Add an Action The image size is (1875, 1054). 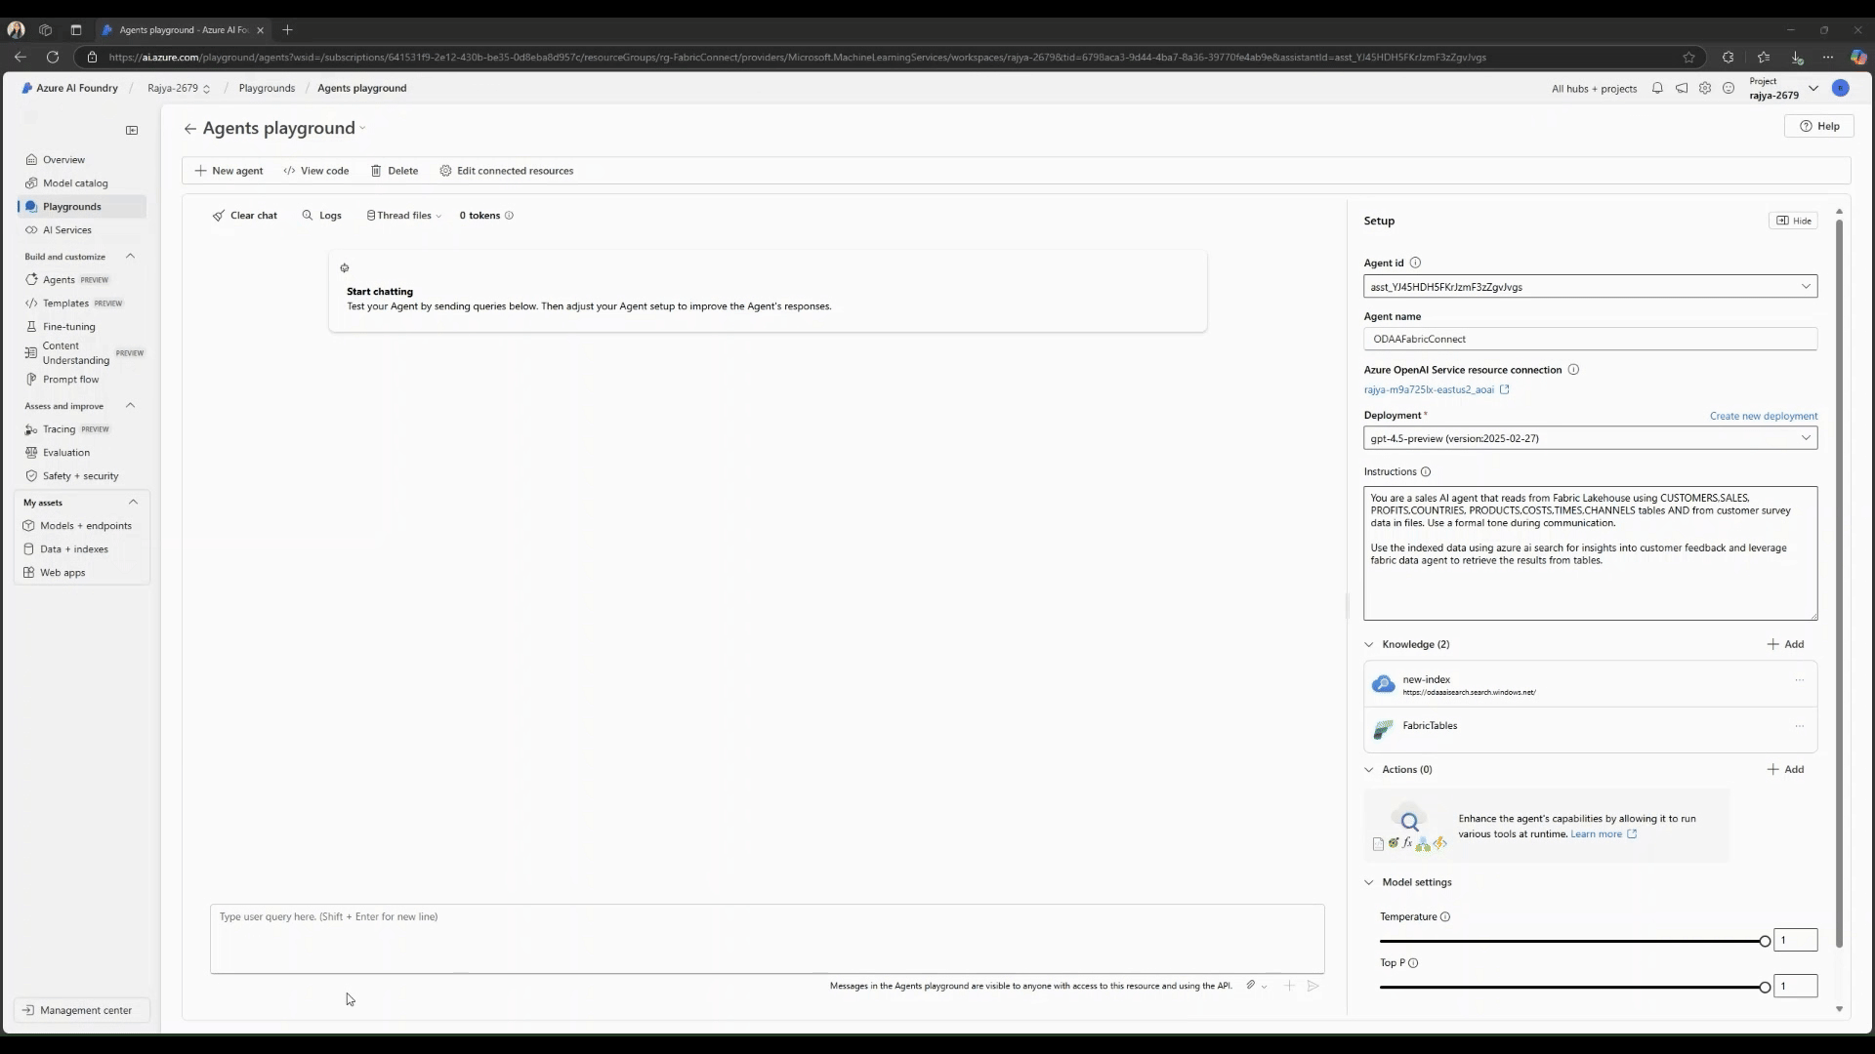point(1786,770)
